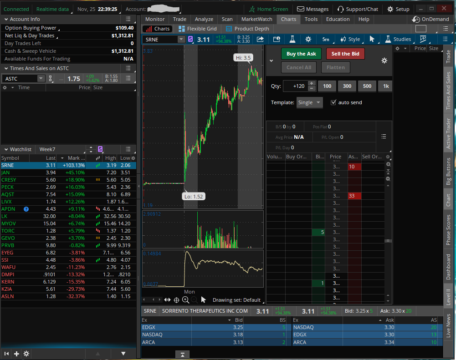Collapse Times And Sales on ASTC section

[6, 68]
